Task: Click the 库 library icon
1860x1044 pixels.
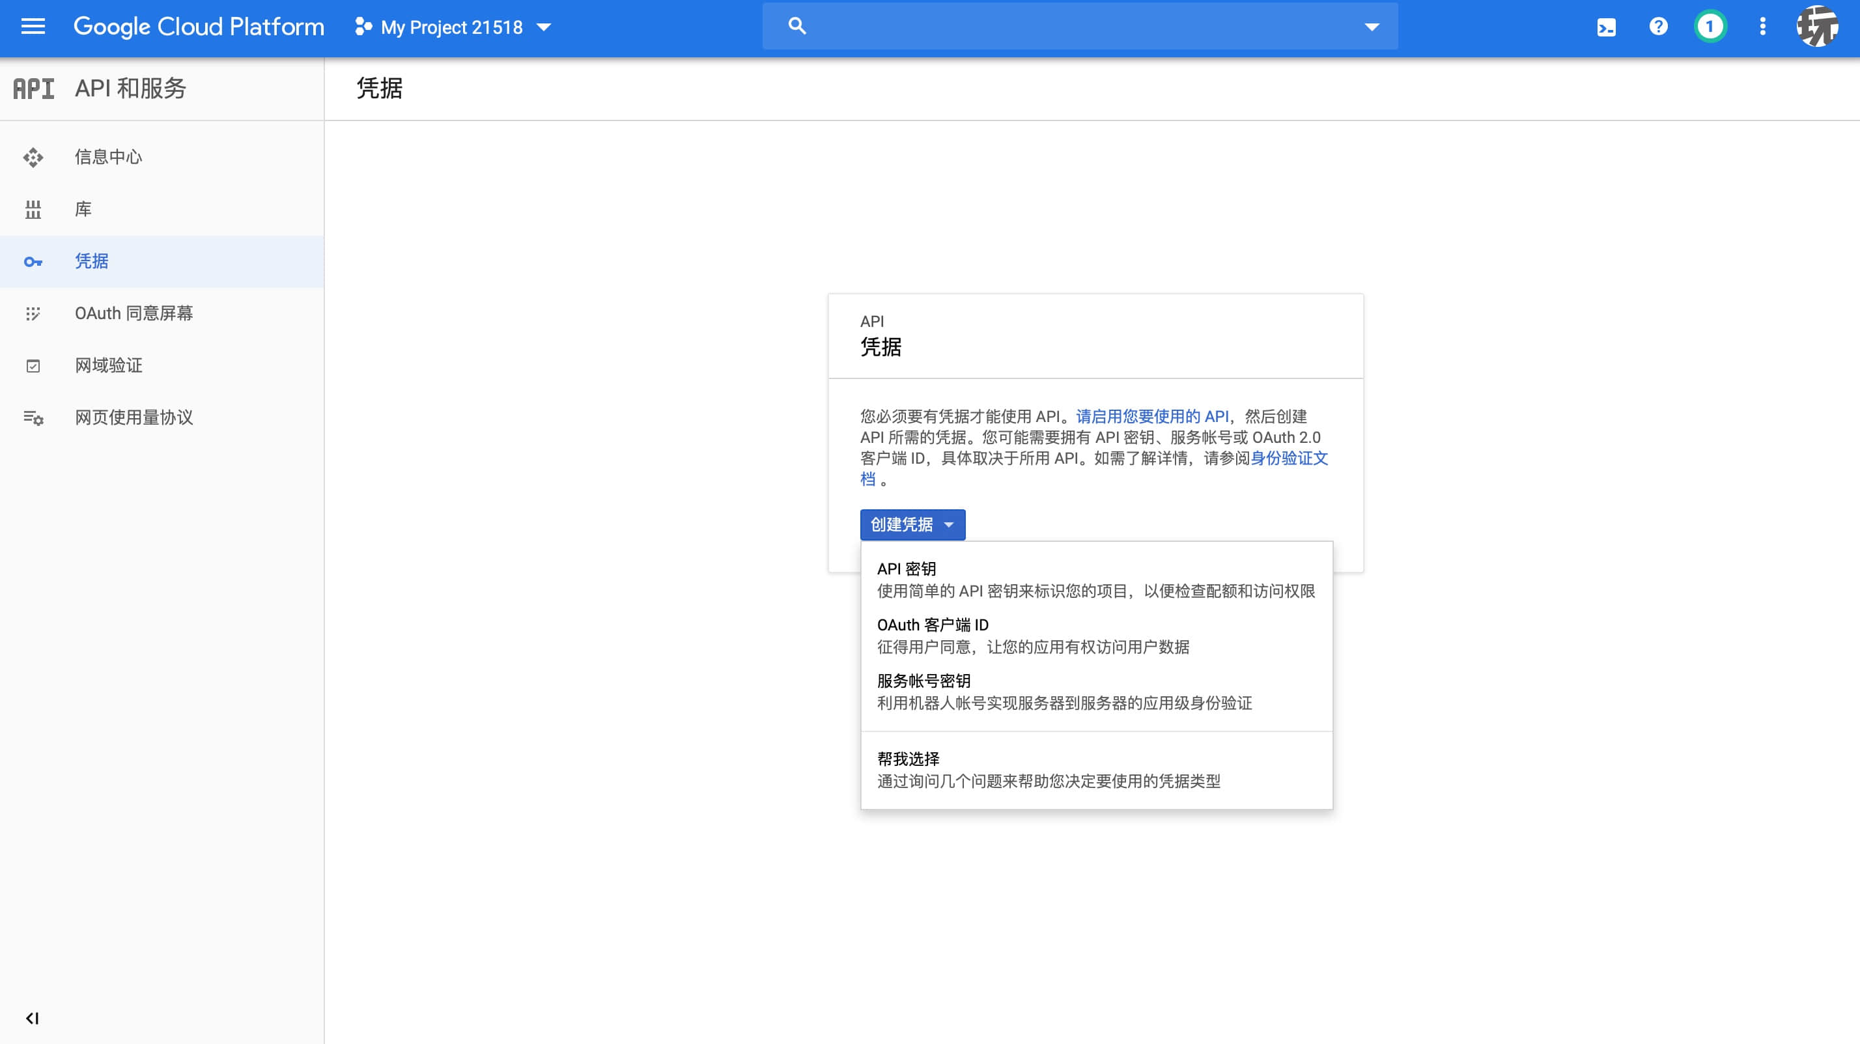Action: 33,209
